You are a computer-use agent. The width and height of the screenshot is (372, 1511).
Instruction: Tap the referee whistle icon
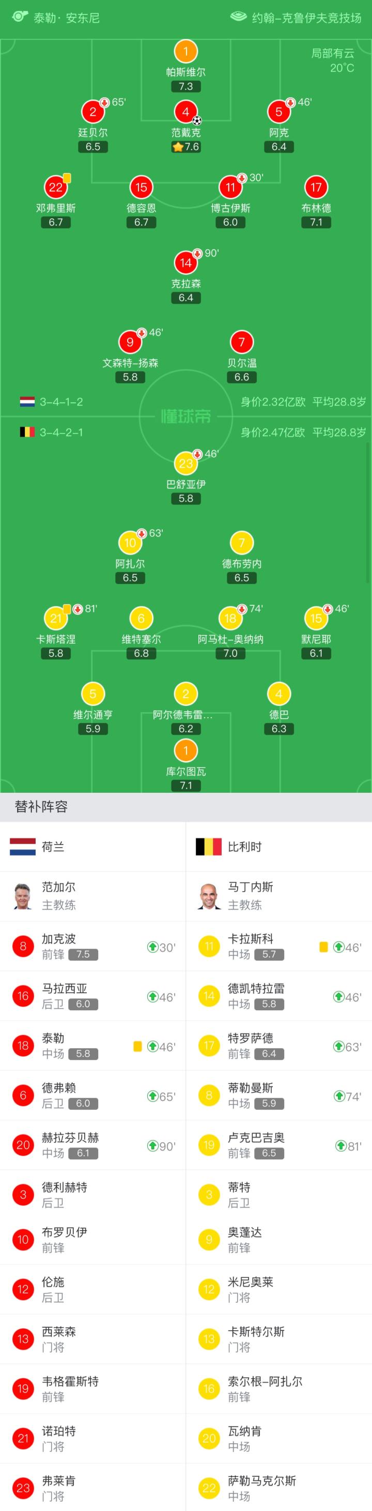pos(20,16)
